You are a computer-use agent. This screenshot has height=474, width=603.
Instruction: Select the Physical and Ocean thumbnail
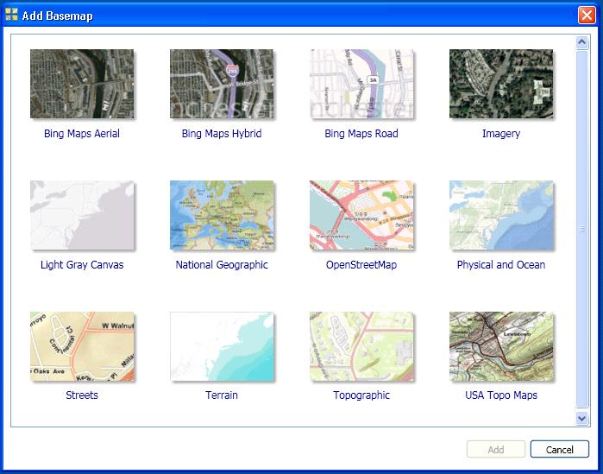[x=501, y=215]
